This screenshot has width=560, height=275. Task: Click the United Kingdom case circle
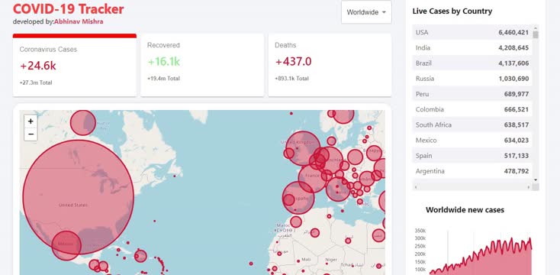(304, 148)
